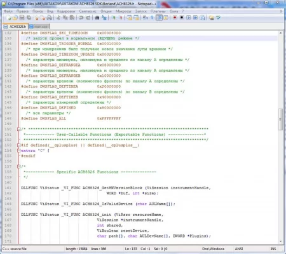Open the Поиск menu
The height and width of the screenshot is (254, 286).
[x=37, y=11]
